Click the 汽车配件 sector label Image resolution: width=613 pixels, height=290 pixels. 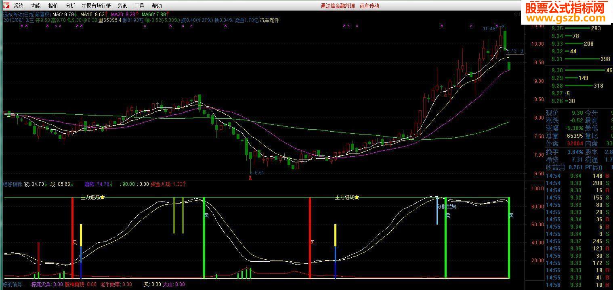[269, 20]
